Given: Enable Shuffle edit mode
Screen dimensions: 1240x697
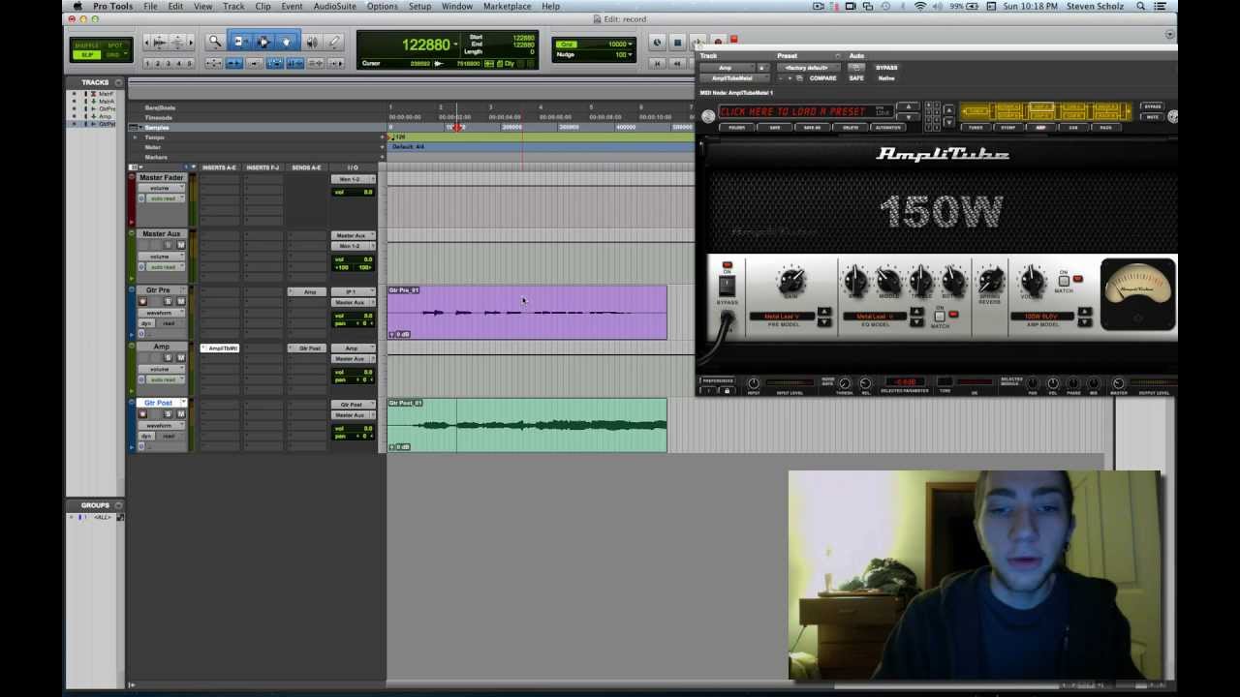Looking at the screenshot, I should [x=86, y=45].
